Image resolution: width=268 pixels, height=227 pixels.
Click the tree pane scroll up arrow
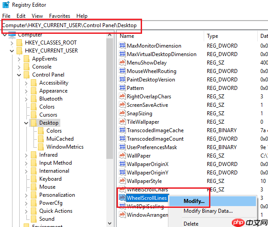(110, 35)
